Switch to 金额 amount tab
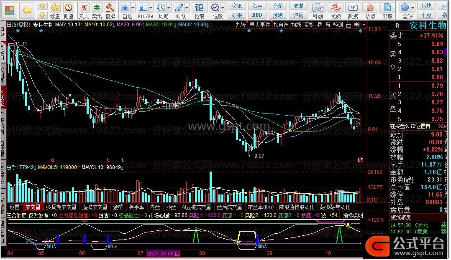451x260 pixels. [x=118, y=207]
